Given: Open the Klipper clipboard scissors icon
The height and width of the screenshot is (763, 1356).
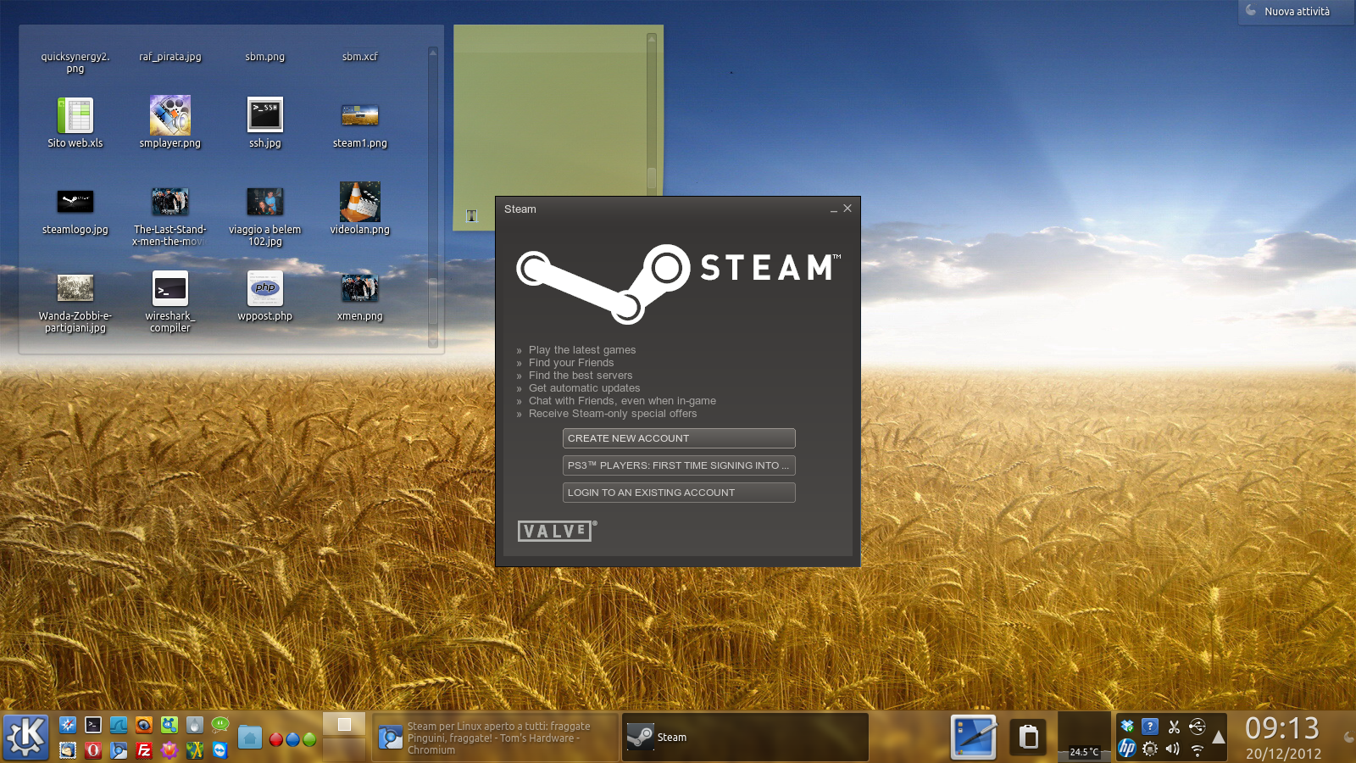Looking at the screenshot, I should (x=1174, y=727).
